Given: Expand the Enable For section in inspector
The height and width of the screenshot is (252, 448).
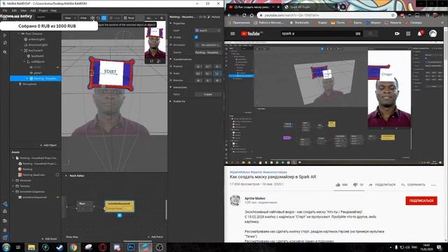Looking at the screenshot, I should click(x=171, y=101).
